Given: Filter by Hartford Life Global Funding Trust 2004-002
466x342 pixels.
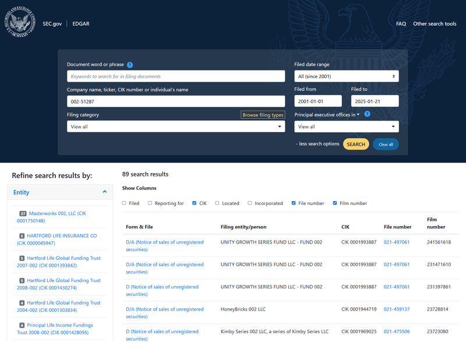Looking at the screenshot, I should point(59,306).
